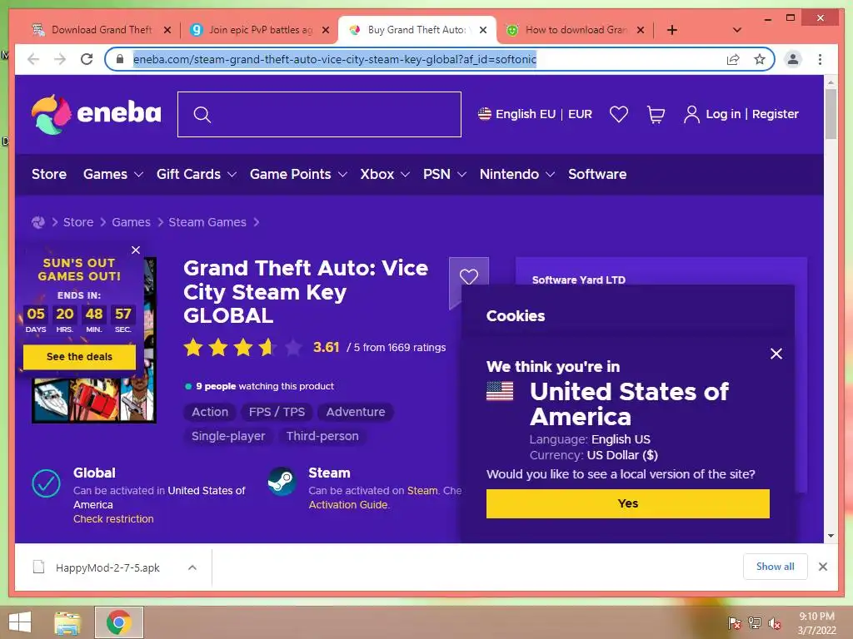Open the wishlist heart in header

click(x=619, y=114)
